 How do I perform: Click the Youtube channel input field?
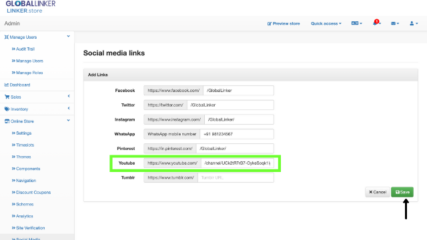point(238,163)
